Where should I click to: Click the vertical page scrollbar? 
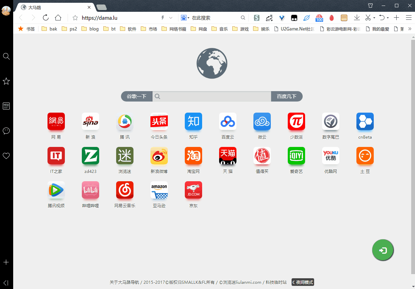[x=413, y=157]
